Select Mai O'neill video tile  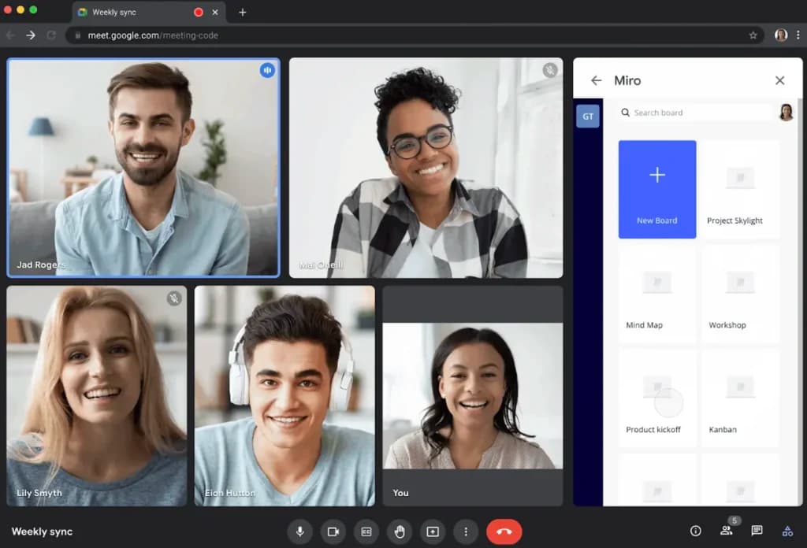(x=426, y=168)
